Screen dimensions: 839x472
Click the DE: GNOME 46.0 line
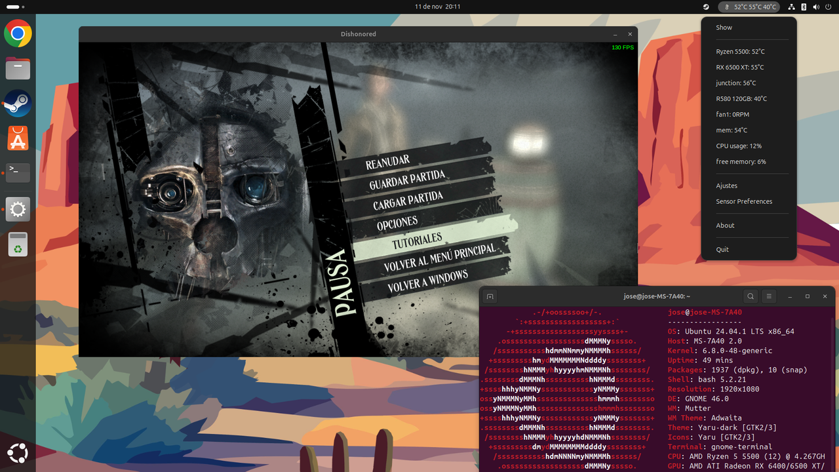point(698,399)
